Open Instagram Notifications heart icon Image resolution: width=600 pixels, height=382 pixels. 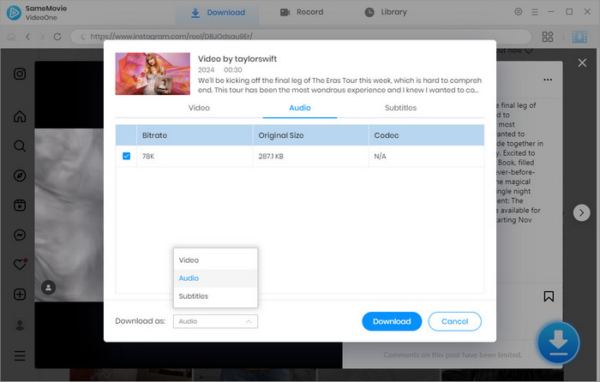[20, 264]
